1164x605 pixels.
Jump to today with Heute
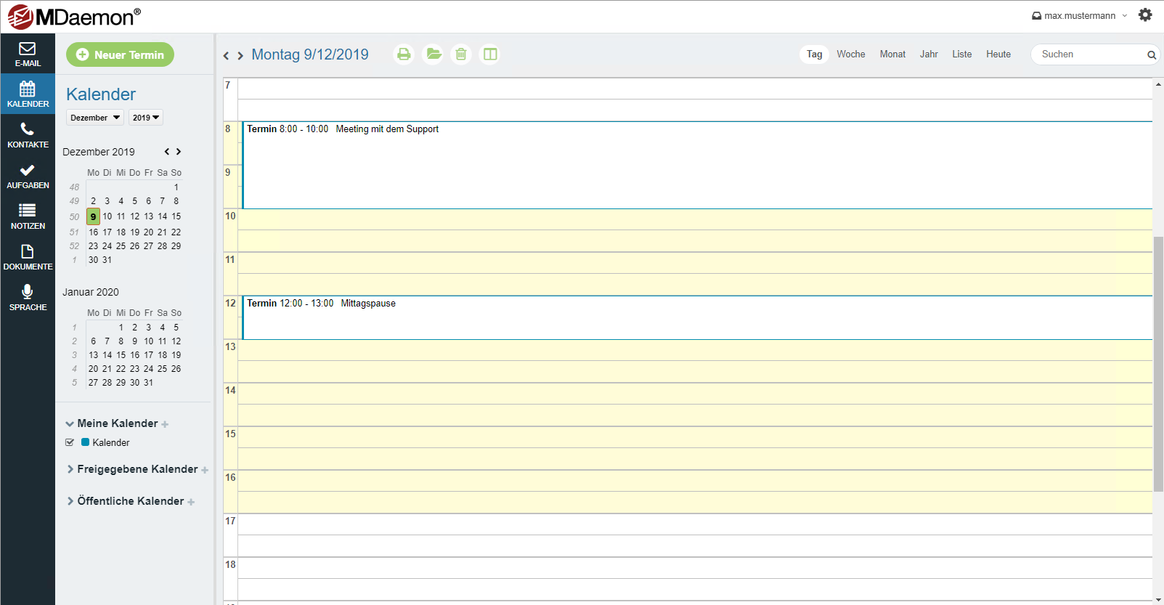(998, 54)
